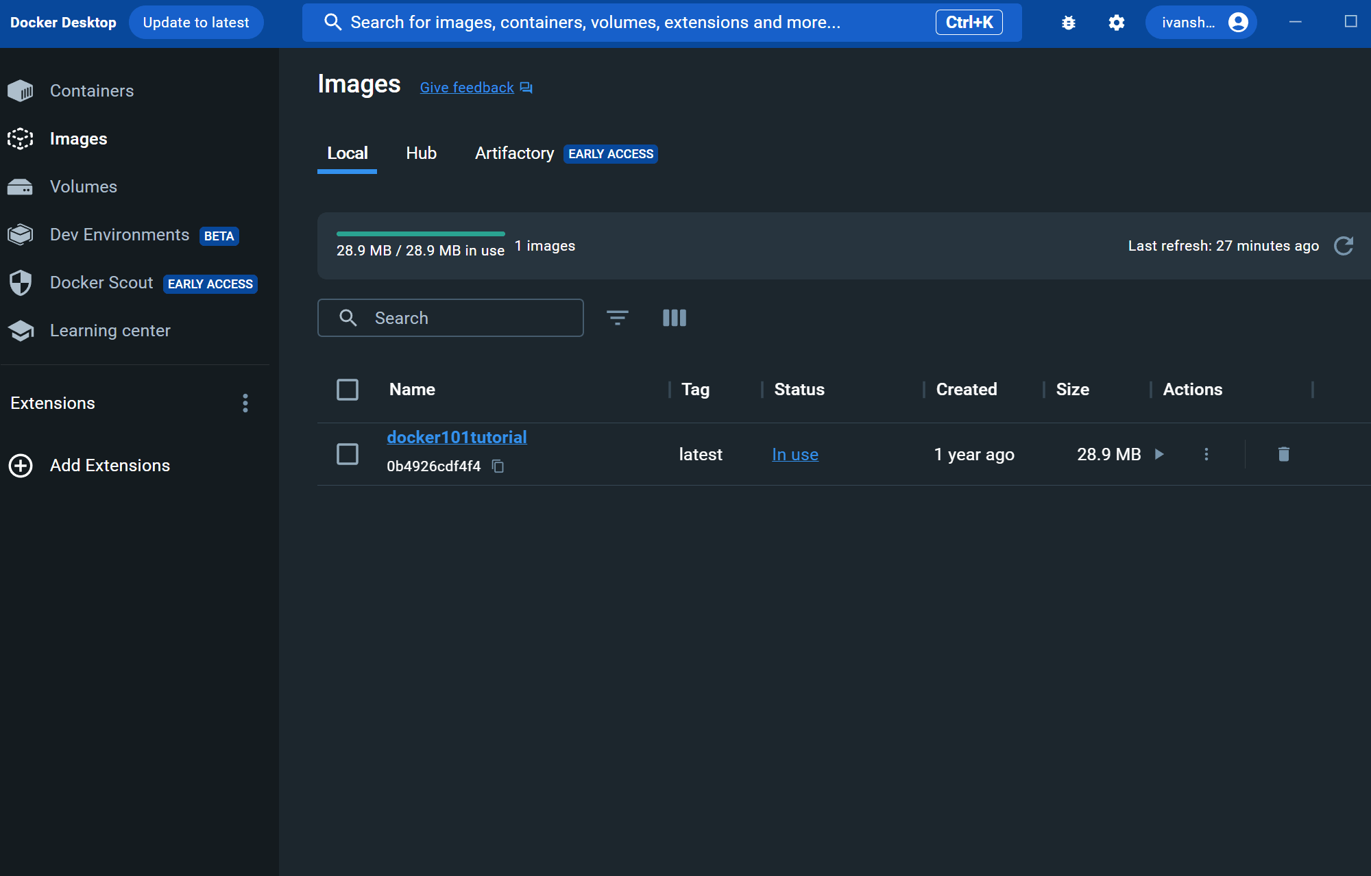Open column visibility settings
Screen dimensions: 1371x876
pos(674,317)
